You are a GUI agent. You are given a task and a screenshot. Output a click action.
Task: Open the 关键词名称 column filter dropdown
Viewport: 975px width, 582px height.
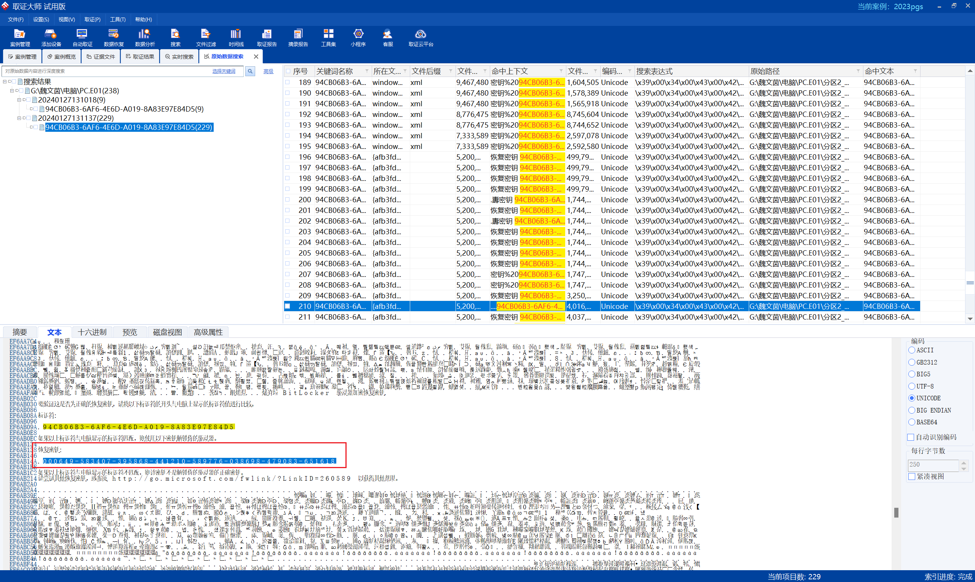click(x=366, y=71)
